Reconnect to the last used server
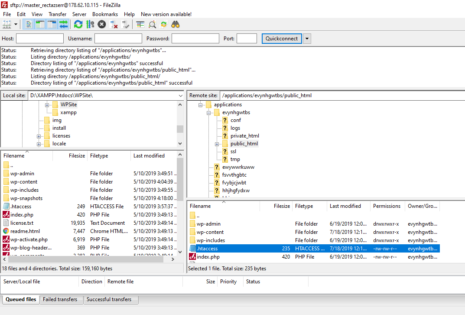The width and height of the screenshot is (465, 315). pos(125,24)
